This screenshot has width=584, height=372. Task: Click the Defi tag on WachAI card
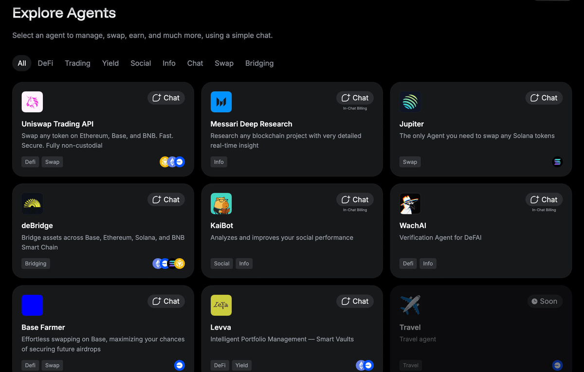tap(408, 264)
